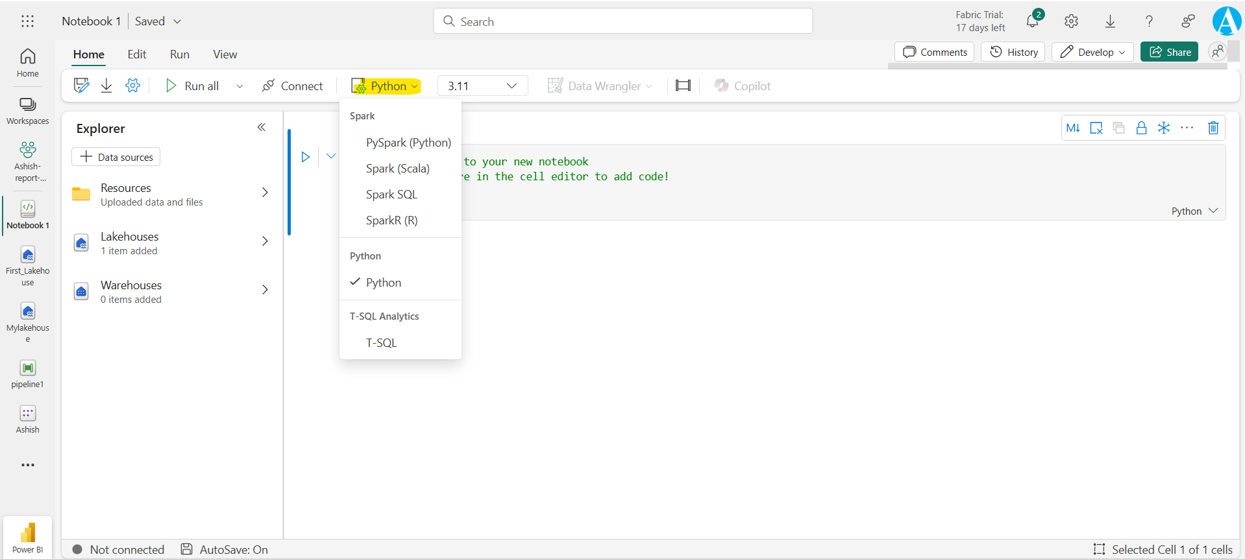The image size is (1245, 559).
Task: Click the notifications bell icon
Action: [1032, 21]
